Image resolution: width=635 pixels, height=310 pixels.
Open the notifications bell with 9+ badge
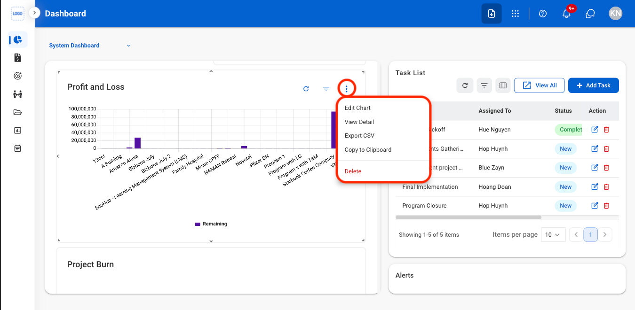click(567, 13)
